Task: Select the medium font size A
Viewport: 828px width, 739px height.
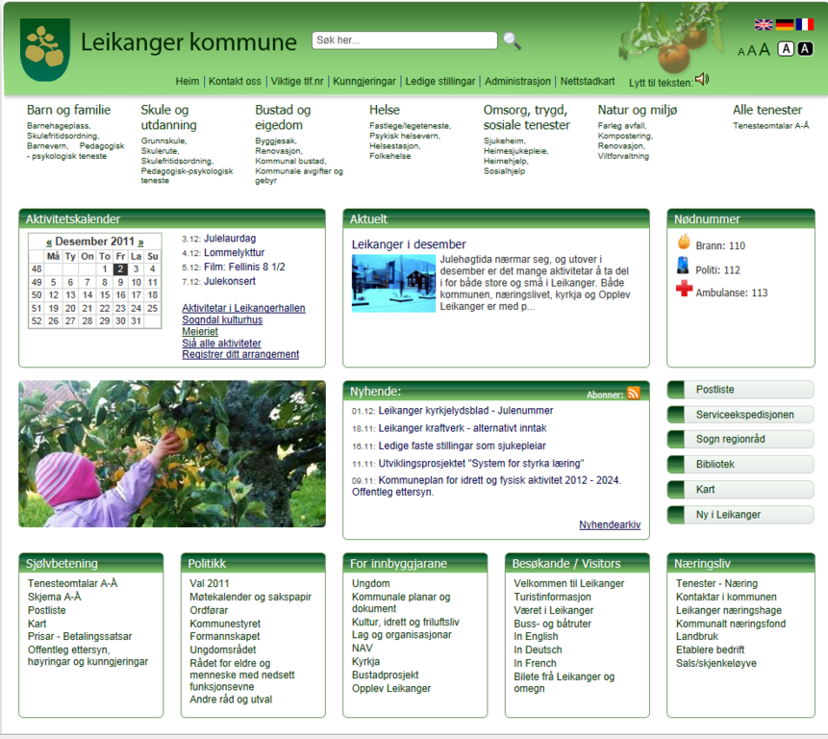Action: point(751,51)
